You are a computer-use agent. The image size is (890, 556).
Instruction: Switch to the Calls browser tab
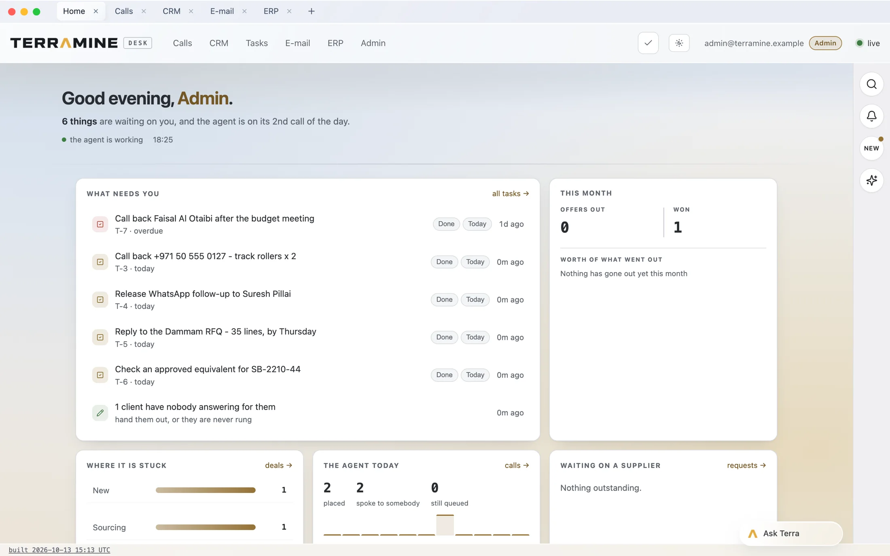point(124,11)
